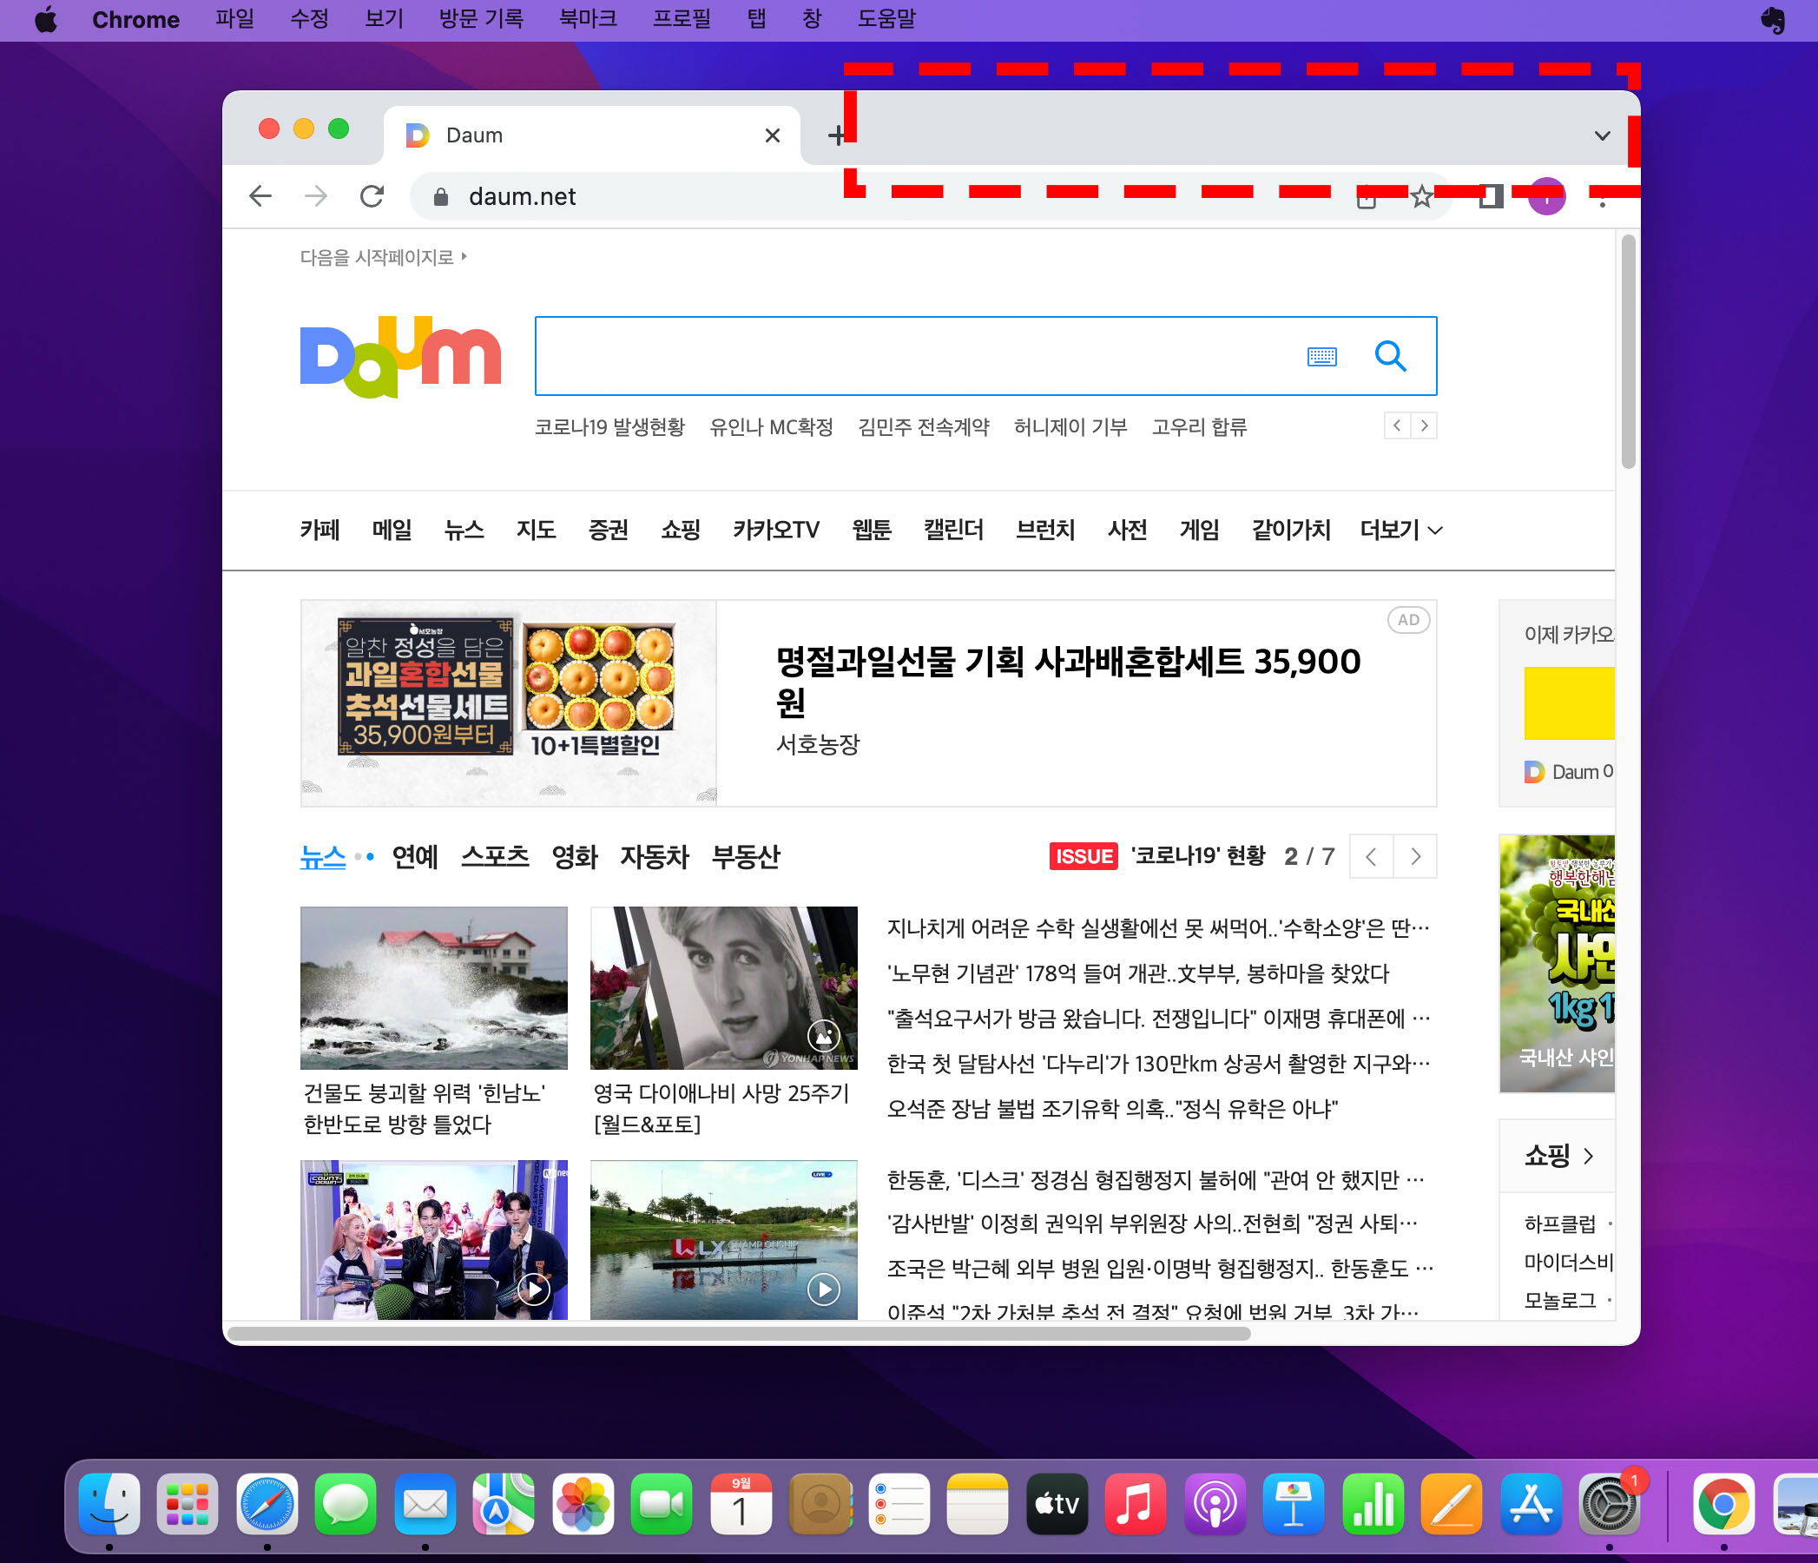
Task: Open 웹툰 from the Daum navigation
Action: coord(871,530)
